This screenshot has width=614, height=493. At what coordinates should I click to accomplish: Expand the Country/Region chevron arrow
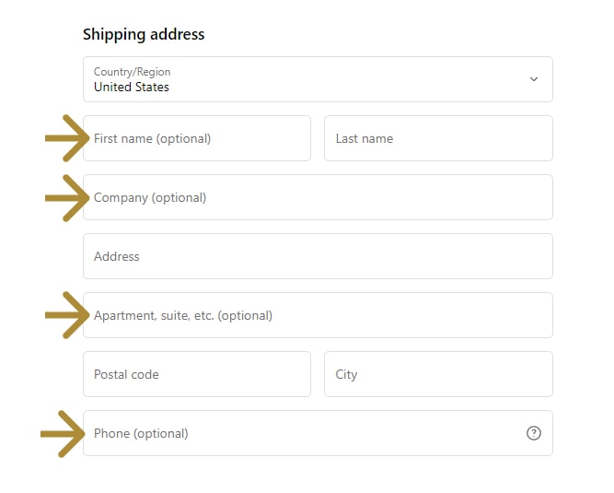coord(534,79)
